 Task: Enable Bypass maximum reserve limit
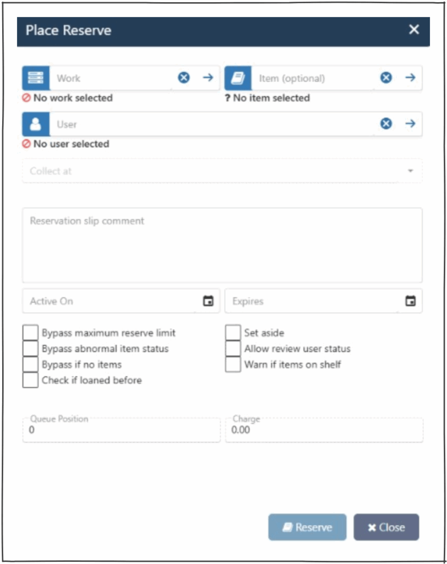click(30, 333)
